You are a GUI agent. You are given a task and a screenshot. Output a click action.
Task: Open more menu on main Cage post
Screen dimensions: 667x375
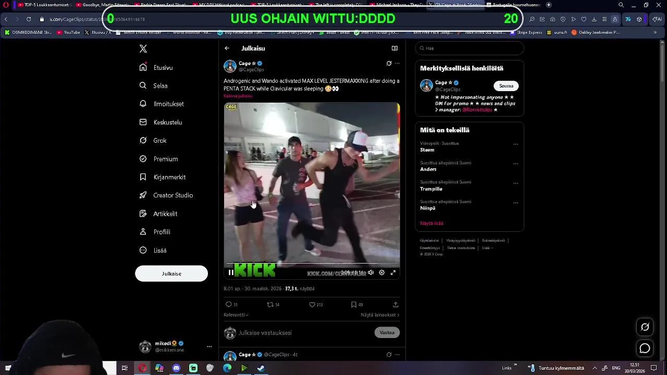click(397, 64)
